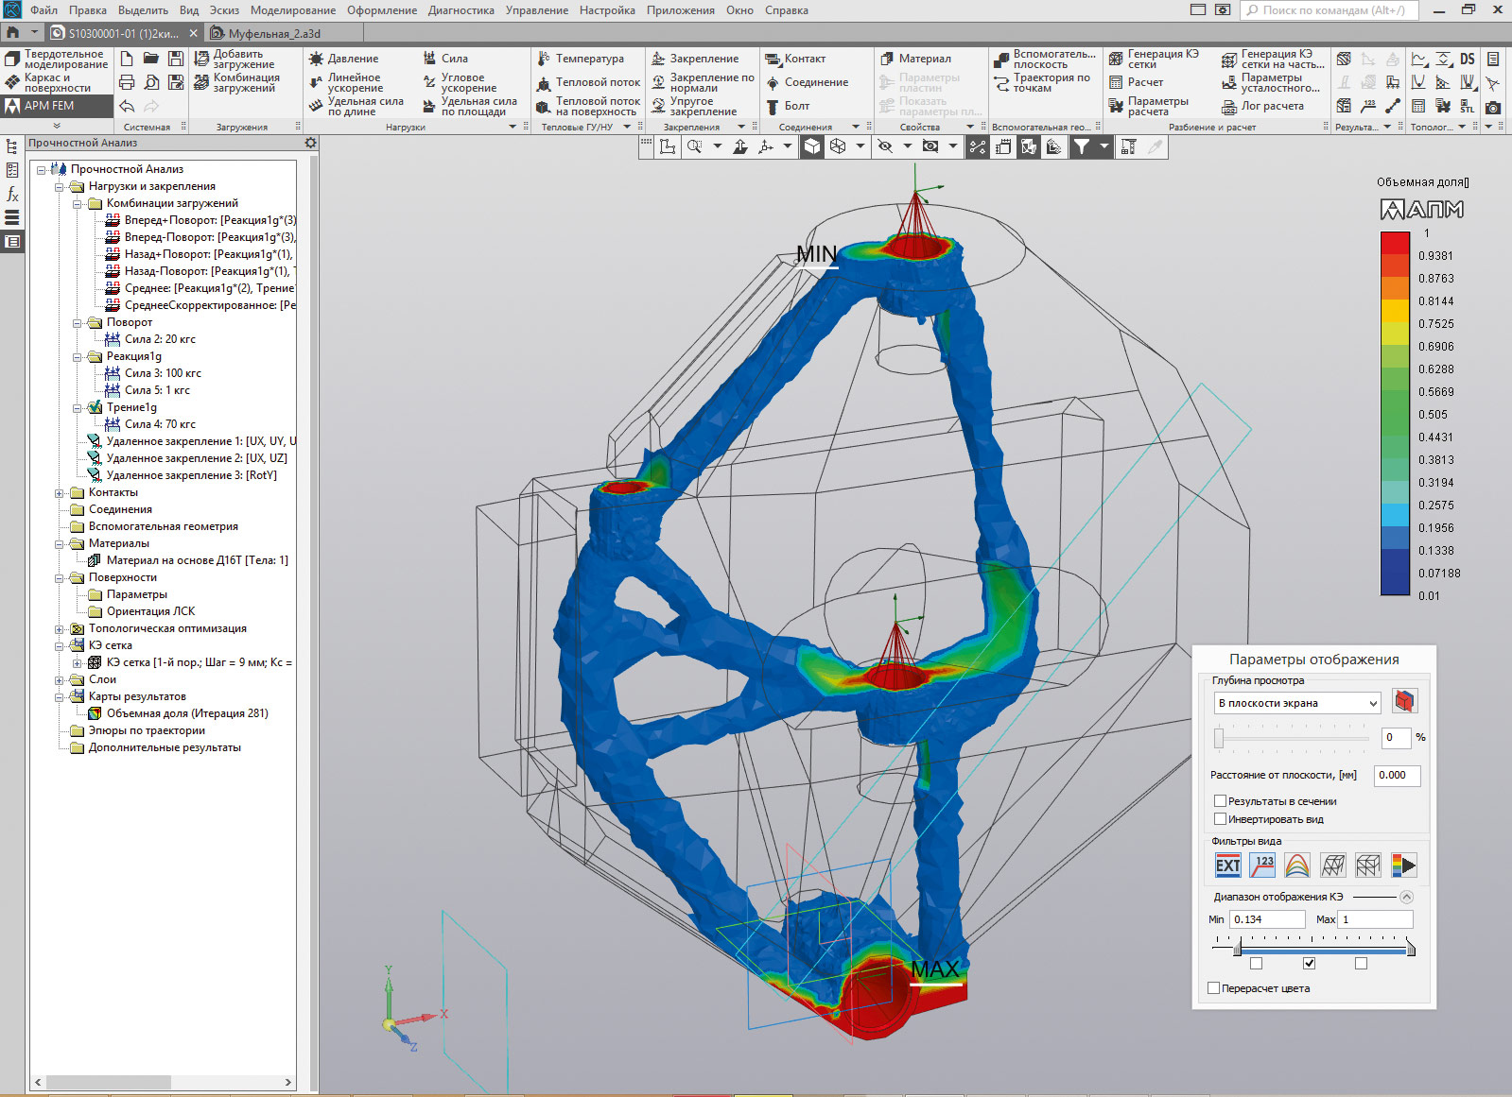Open the Диагностика menu

(461, 10)
